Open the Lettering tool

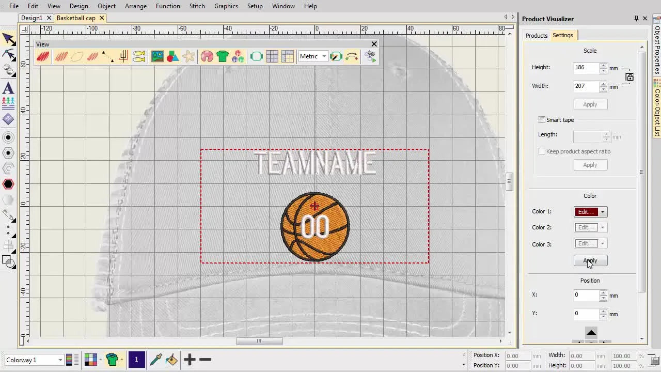(x=9, y=88)
